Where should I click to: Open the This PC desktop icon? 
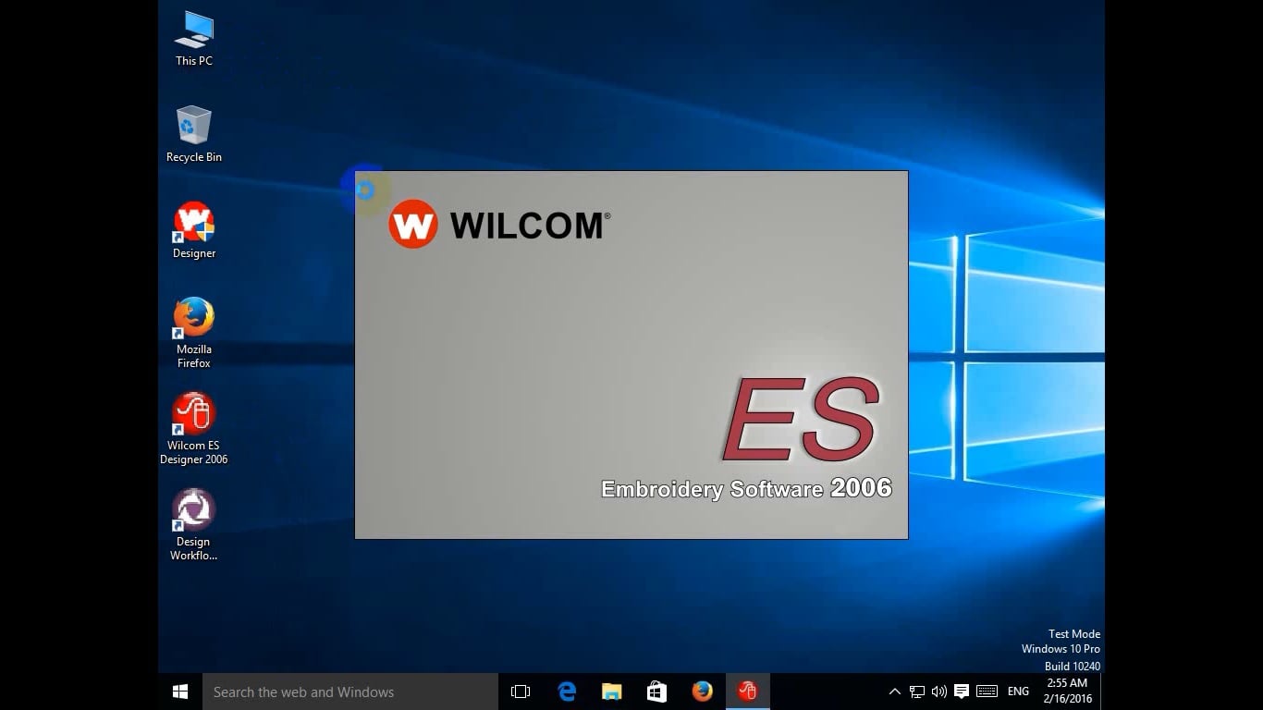[193, 39]
